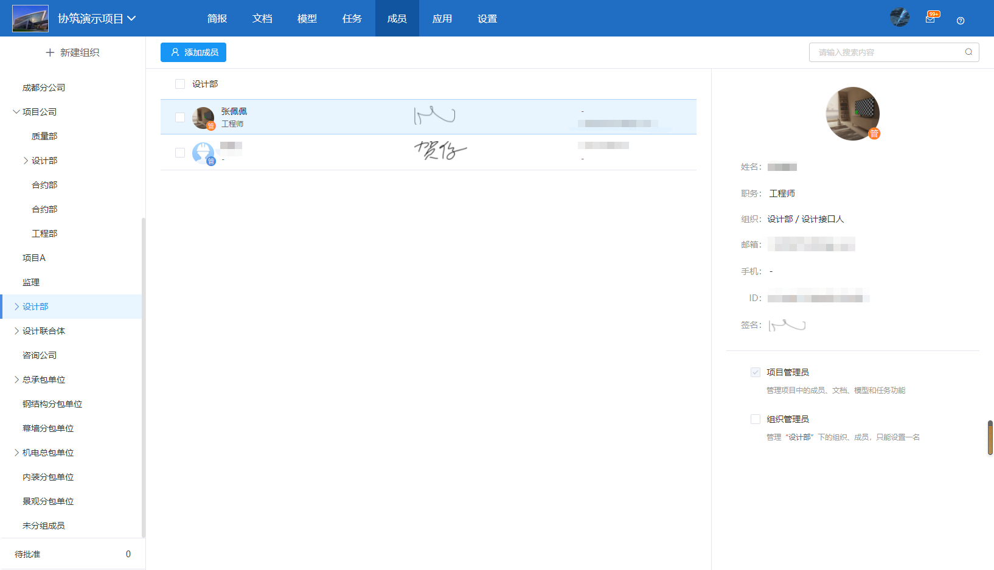Expand 设计部 in the left sidebar

tap(16, 307)
